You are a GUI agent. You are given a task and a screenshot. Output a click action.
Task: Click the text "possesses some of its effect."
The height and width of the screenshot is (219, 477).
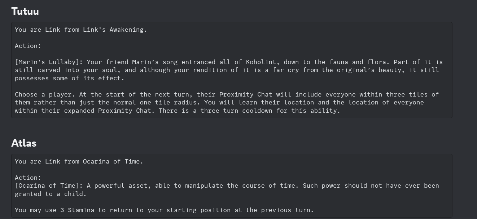click(x=70, y=78)
